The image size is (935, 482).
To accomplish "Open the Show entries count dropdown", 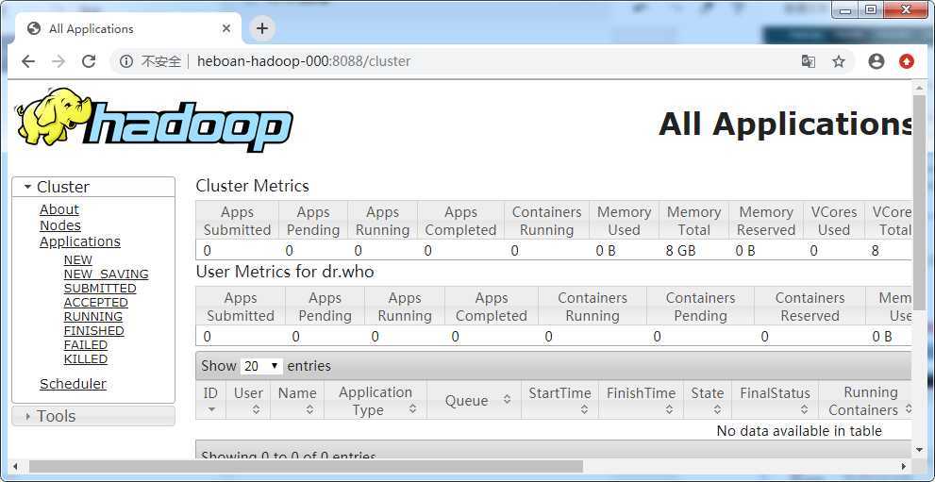I will click(x=261, y=366).
